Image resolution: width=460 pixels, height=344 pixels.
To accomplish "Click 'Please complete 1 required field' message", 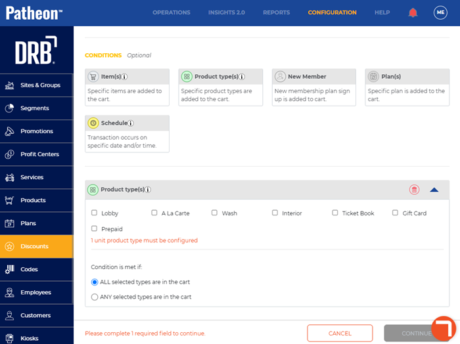I will coord(145,333).
